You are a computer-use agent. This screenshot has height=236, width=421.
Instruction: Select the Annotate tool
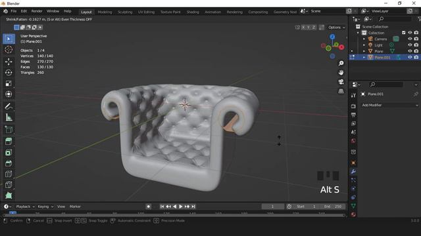[x=9, y=106]
